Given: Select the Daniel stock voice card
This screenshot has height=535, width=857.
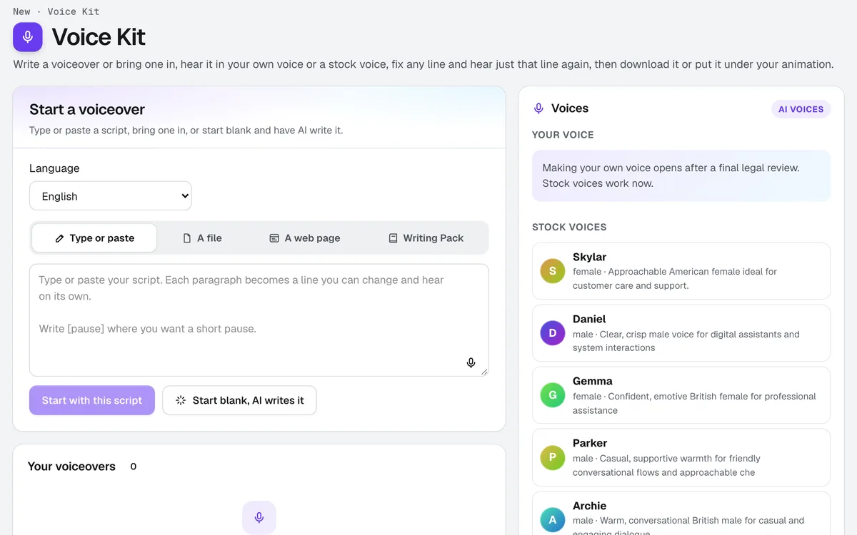Looking at the screenshot, I should tap(681, 333).
